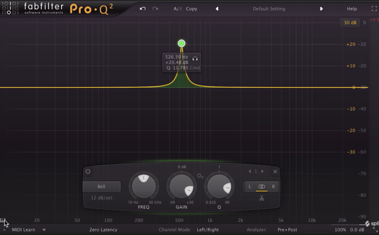The height and width of the screenshot is (235, 379).
Task: Open the Default Setting preset menu
Action: coord(269,9)
